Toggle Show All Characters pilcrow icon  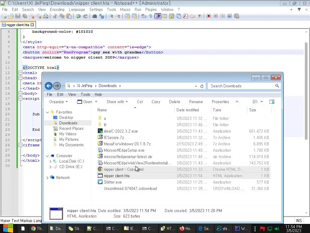151,16
